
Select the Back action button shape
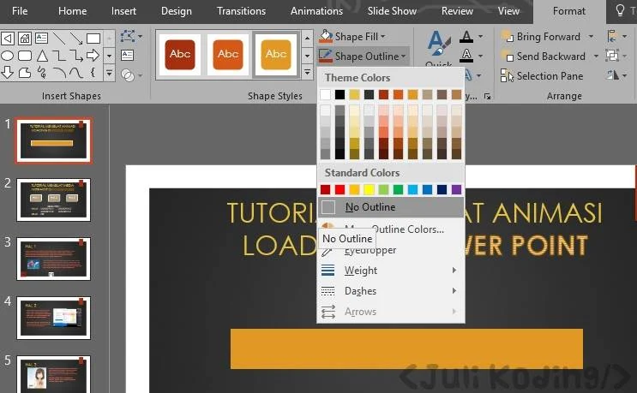point(8,39)
